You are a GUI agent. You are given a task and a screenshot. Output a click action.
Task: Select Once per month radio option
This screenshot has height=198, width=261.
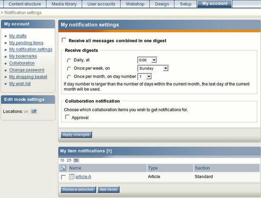click(x=69, y=77)
